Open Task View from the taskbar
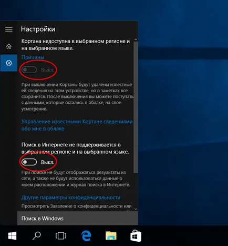228x246 pixels. [x=61, y=235]
